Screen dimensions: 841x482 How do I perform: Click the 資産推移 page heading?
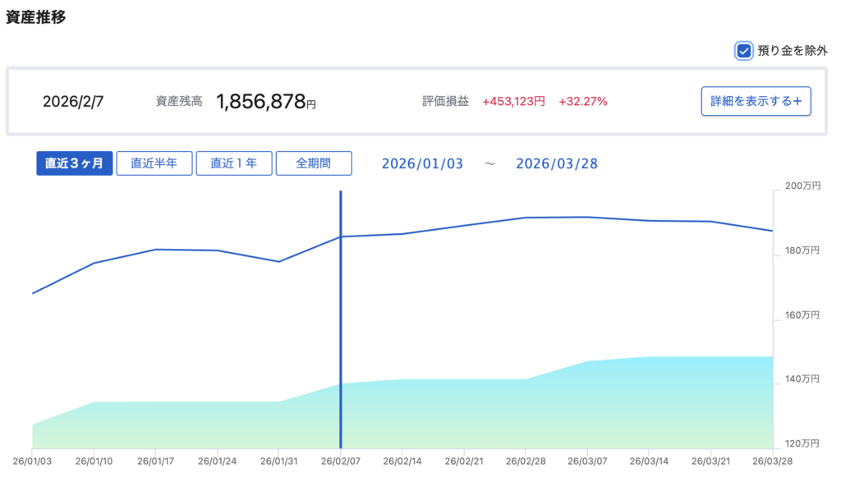tap(35, 18)
